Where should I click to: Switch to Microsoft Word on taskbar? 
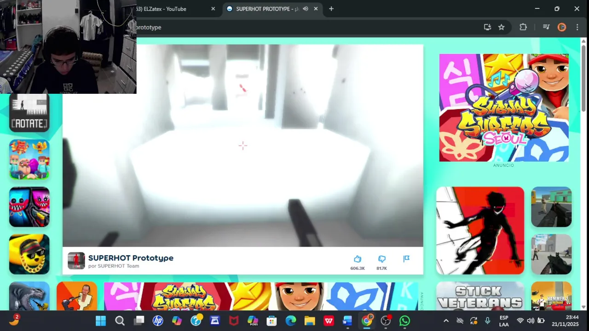pyautogui.click(x=347, y=321)
